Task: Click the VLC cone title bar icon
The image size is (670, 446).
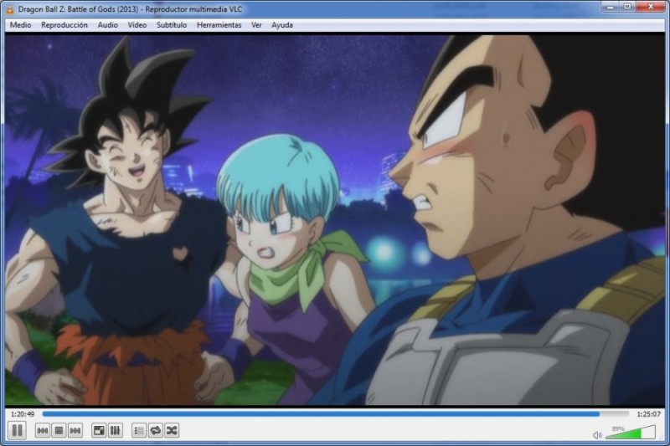Action: click(9, 8)
